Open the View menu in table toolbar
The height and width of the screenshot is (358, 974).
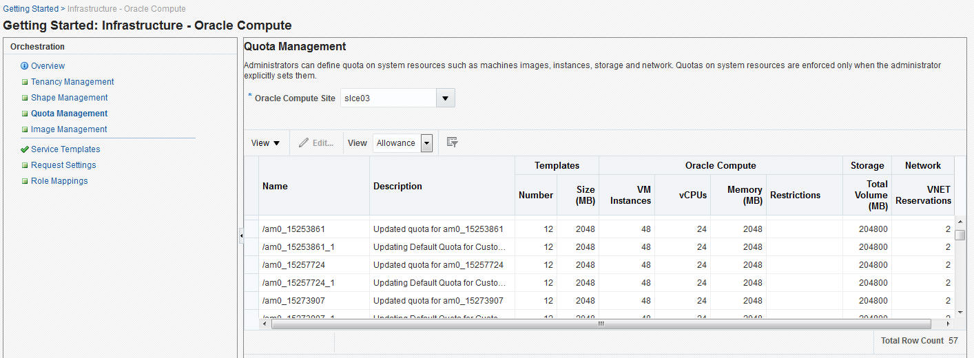pyautogui.click(x=265, y=143)
